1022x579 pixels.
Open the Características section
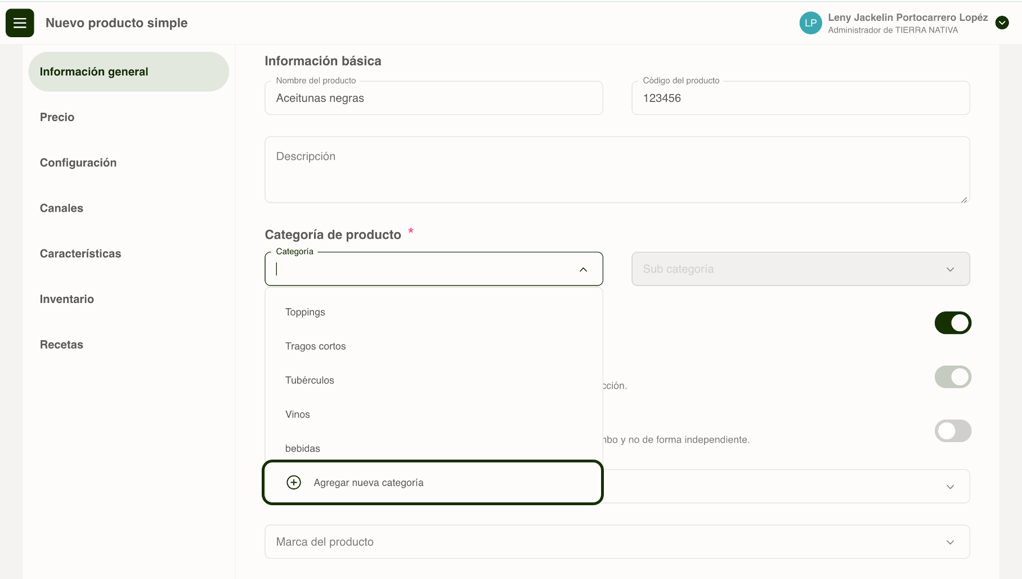80,254
